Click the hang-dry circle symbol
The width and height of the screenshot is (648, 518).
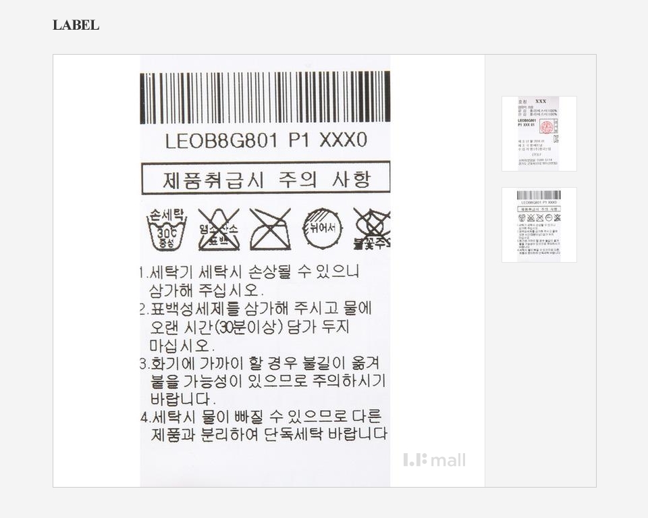[323, 229]
